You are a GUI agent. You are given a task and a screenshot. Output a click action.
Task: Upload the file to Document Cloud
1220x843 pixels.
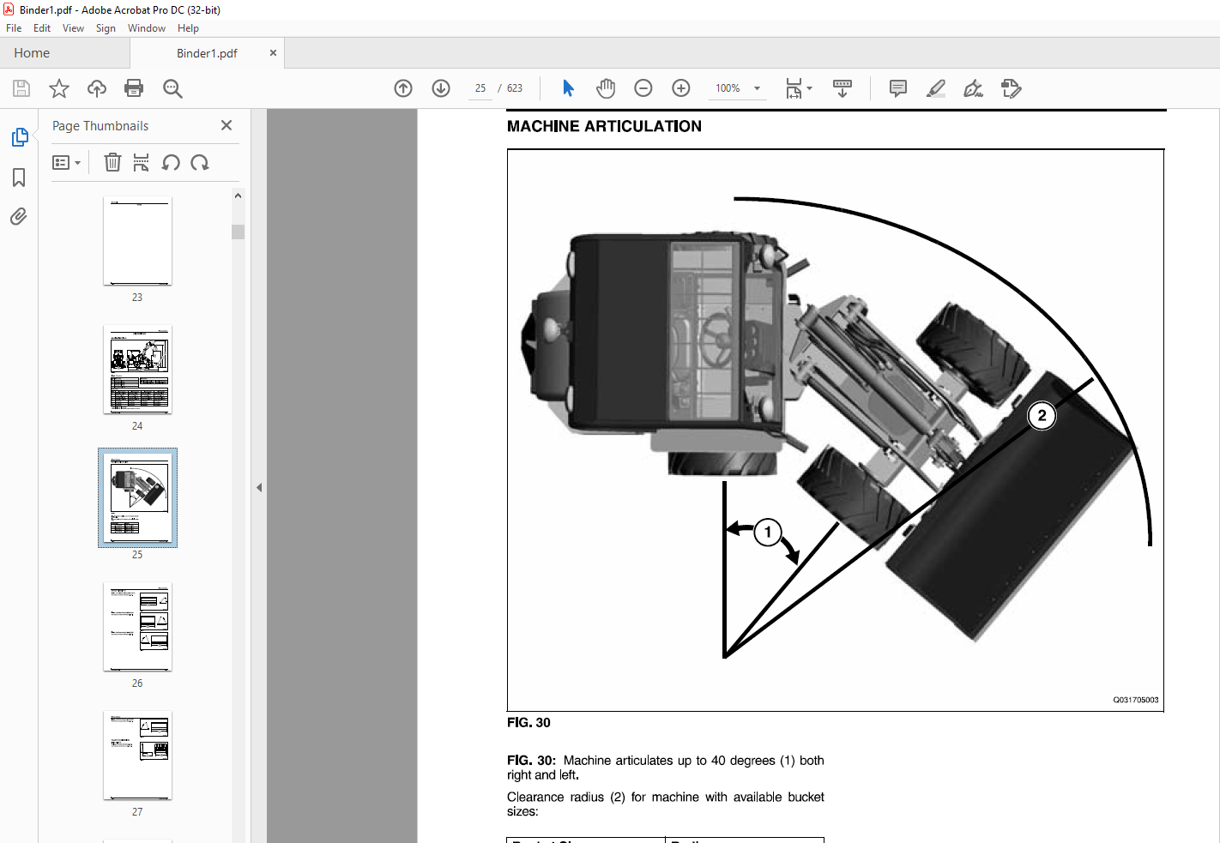coord(97,88)
